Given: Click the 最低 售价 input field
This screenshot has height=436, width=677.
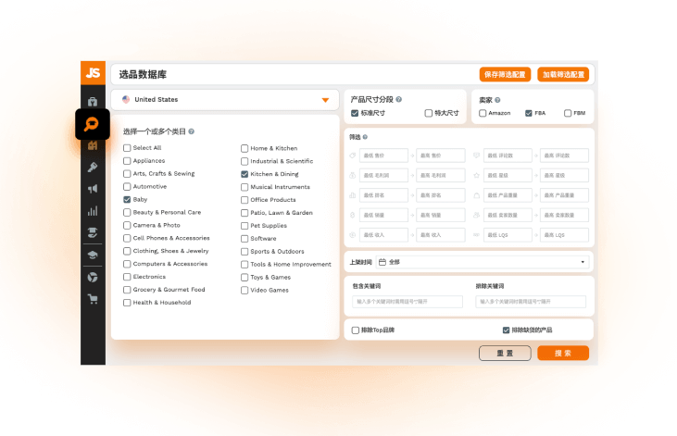Looking at the screenshot, I should 383,156.
